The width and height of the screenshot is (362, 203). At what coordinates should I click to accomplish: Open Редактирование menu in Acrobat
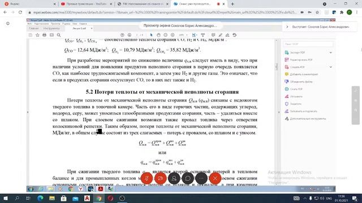(x=41, y=24)
